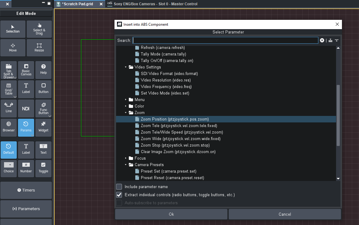Expand the Focus folder
This screenshot has height=225, width=359.
pos(126,158)
